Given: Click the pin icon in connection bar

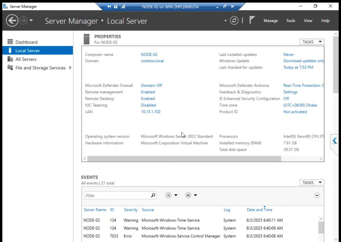Looking at the screenshot, I should (109, 6).
